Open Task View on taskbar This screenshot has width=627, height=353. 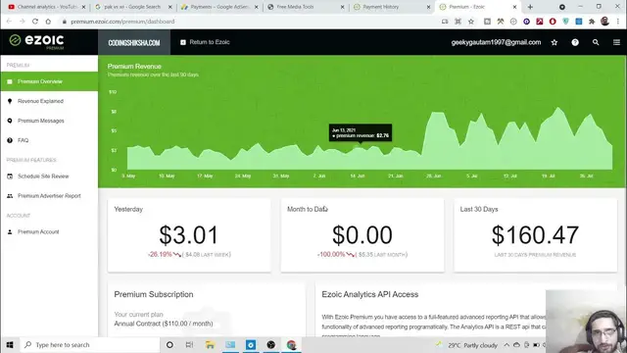(189, 344)
